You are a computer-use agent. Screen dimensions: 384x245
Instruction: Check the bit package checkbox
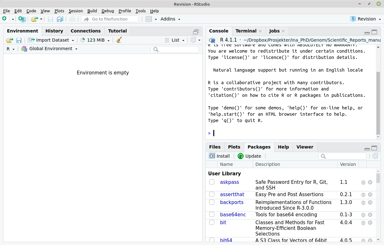212,222
